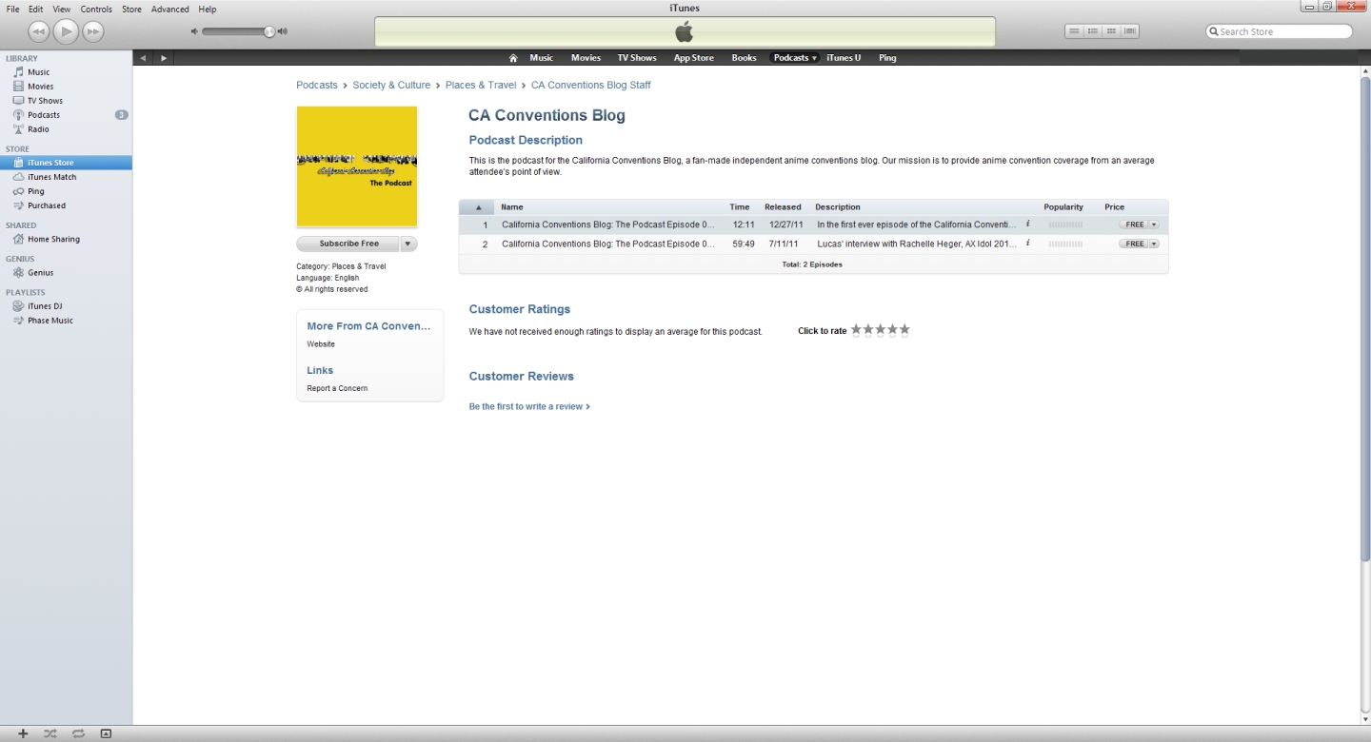Open Podcasts in the Library sidebar
The height and width of the screenshot is (742, 1371).
[x=44, y=115]
